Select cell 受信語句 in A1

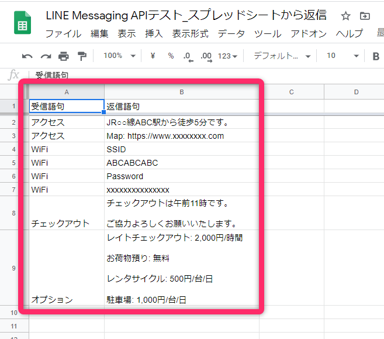[67, 106]
